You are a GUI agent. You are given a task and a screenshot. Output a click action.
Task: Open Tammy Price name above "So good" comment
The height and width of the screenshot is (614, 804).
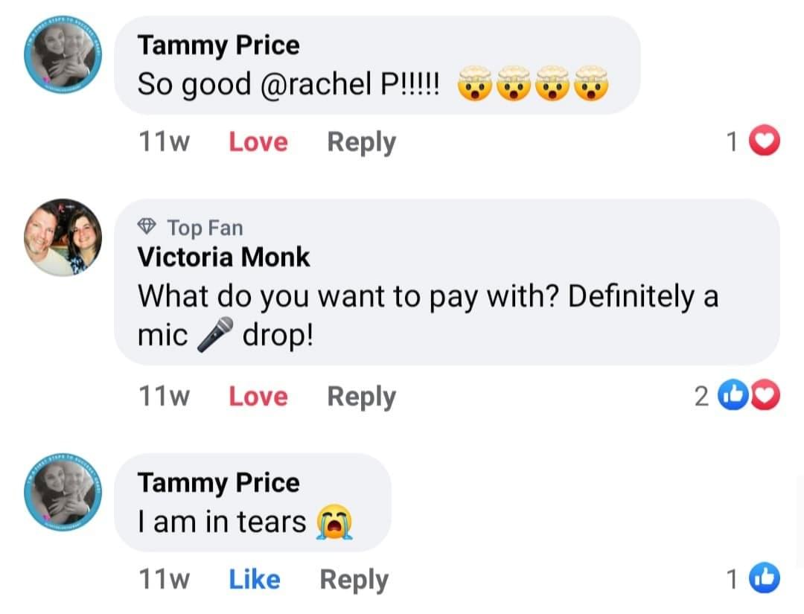[x=218, y=45]
